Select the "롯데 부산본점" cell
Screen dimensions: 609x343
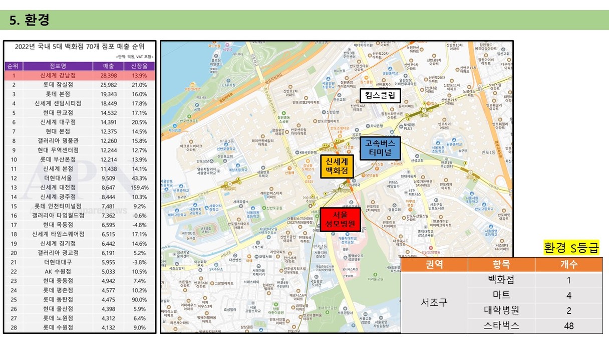click(58, 159)
